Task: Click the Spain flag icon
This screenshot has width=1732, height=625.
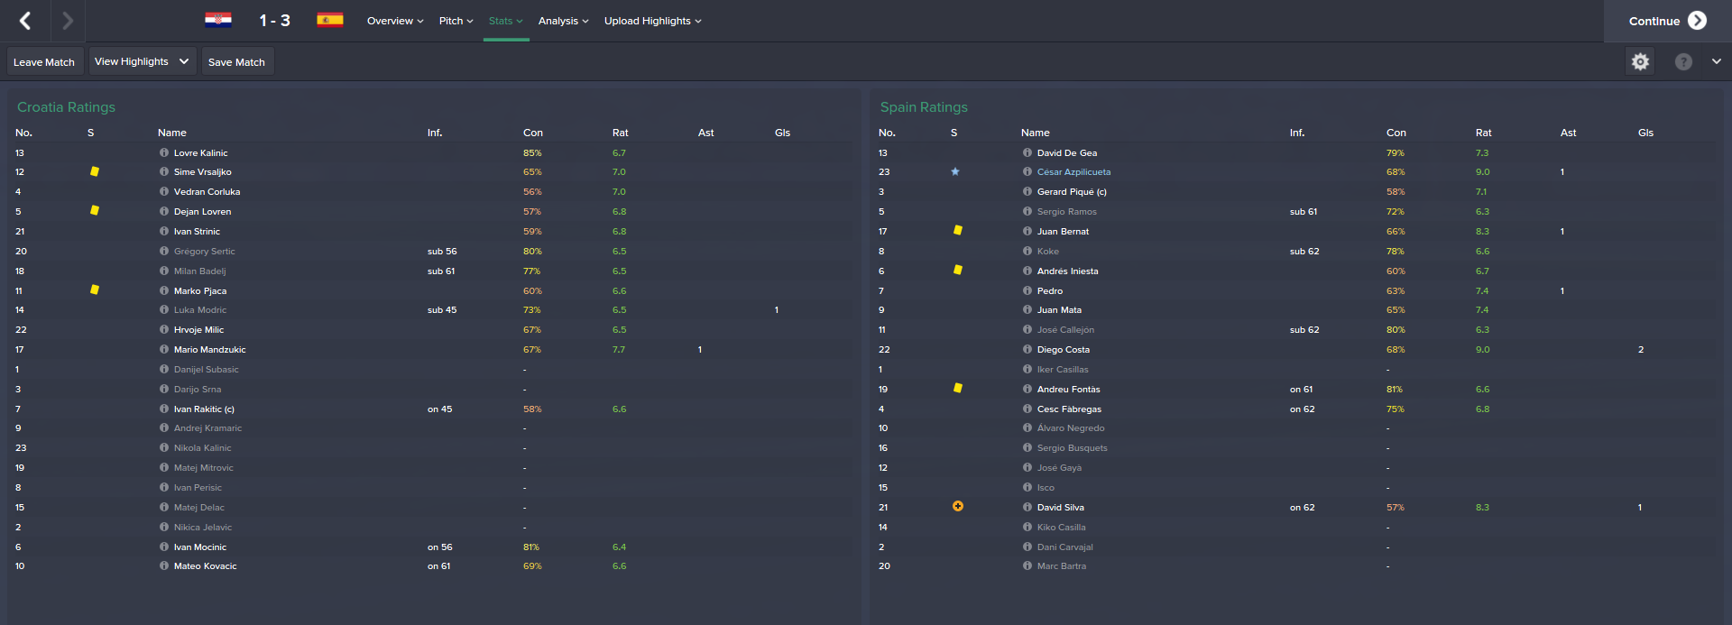Action: (x=330, y=20)
